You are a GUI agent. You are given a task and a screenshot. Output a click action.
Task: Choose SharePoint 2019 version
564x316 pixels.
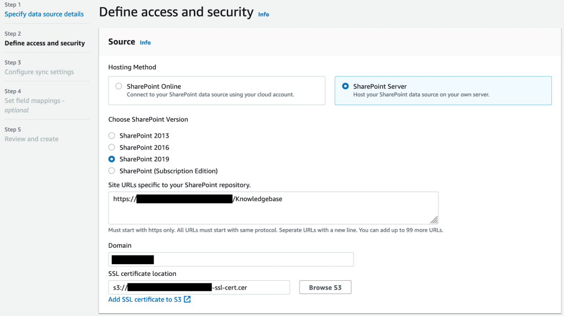tap(112, 159)
